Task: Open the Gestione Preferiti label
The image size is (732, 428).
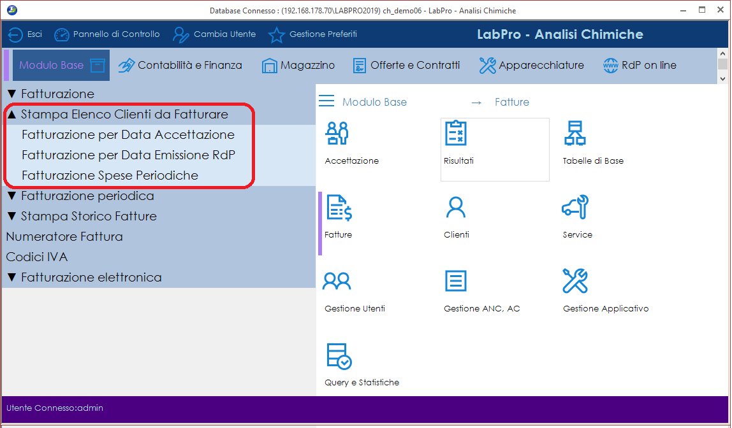Action: coord(323,34)
